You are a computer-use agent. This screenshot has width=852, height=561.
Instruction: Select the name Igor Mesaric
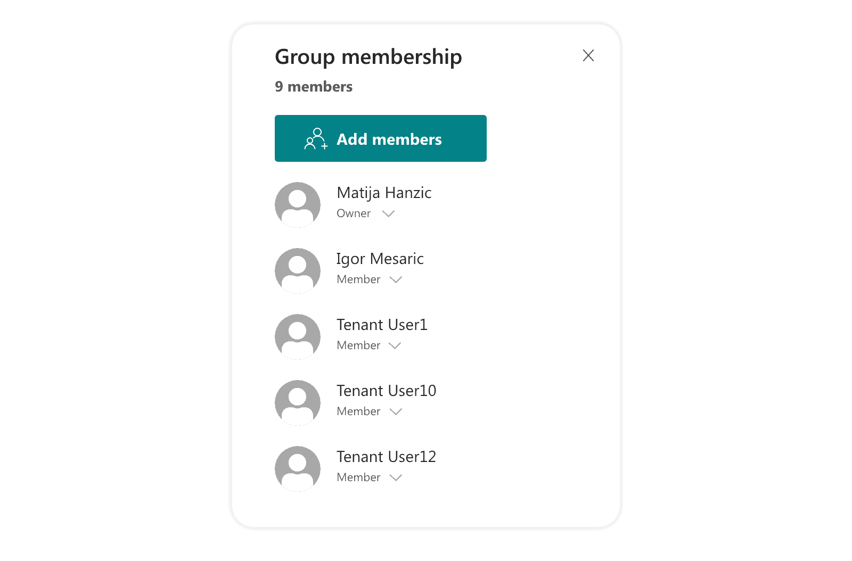pos(380,259)
